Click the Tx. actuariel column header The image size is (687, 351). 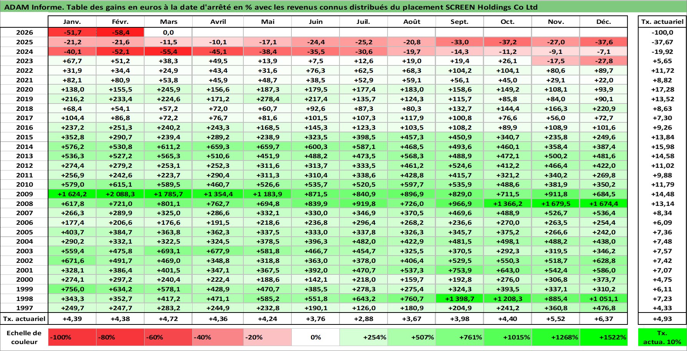click(x=662, y=22)
